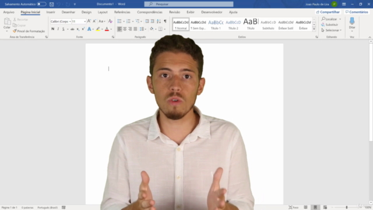Click shading paint bucket icon
Screen dimensions: 373x210
[152, 29]
